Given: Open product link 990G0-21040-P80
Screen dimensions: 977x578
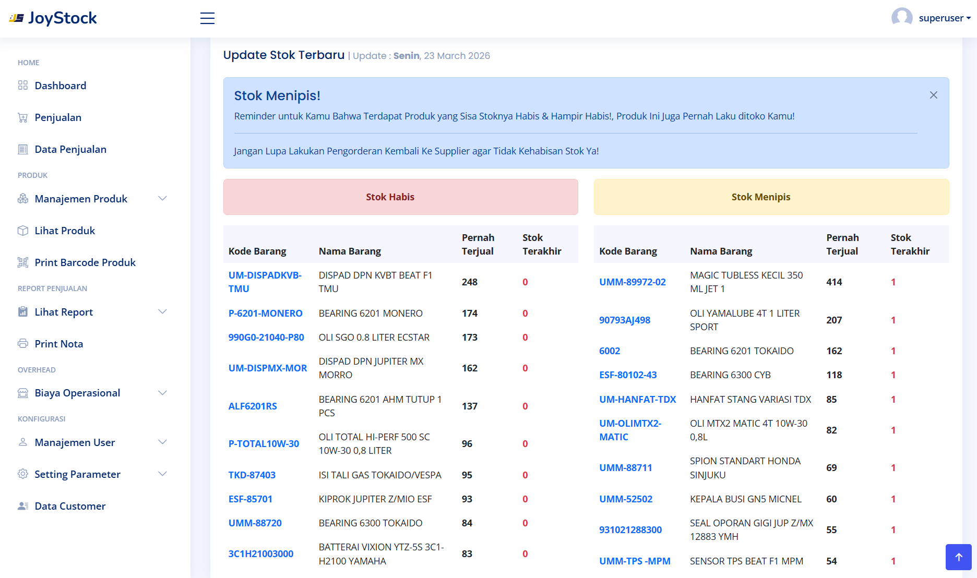Looking at the screenshot, I should 266,338.
